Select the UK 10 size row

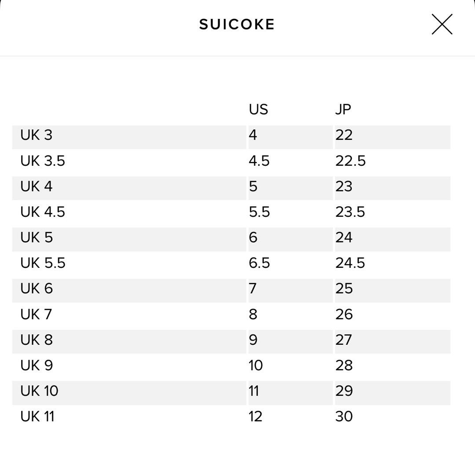coord(231,393)
